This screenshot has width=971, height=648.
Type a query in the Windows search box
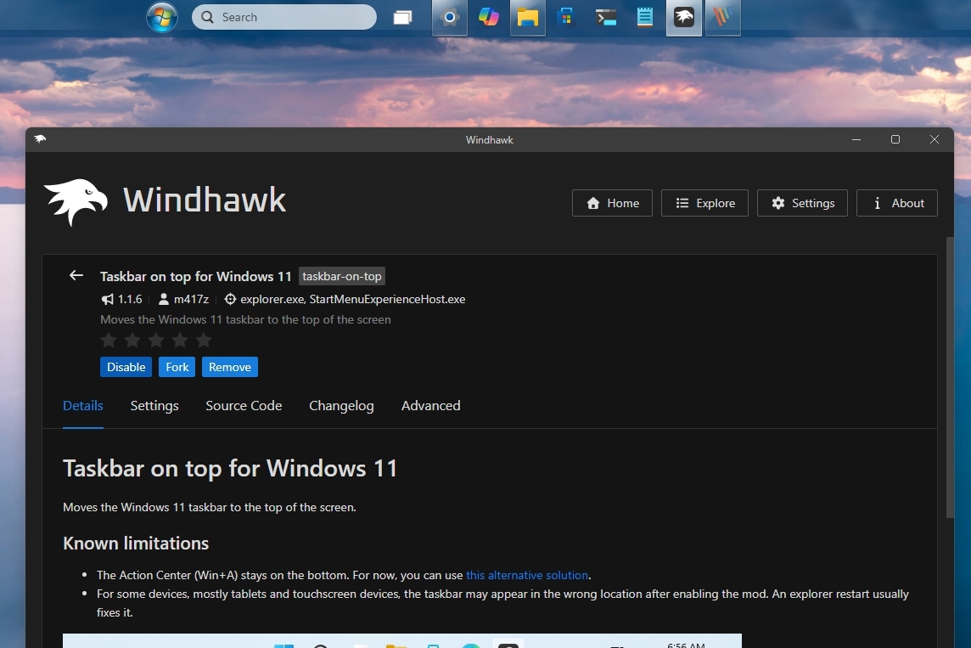(x=283, y=17)
